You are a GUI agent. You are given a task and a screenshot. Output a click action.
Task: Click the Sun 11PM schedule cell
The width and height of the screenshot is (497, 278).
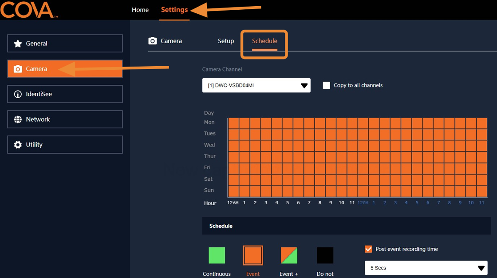pos(481,191)
